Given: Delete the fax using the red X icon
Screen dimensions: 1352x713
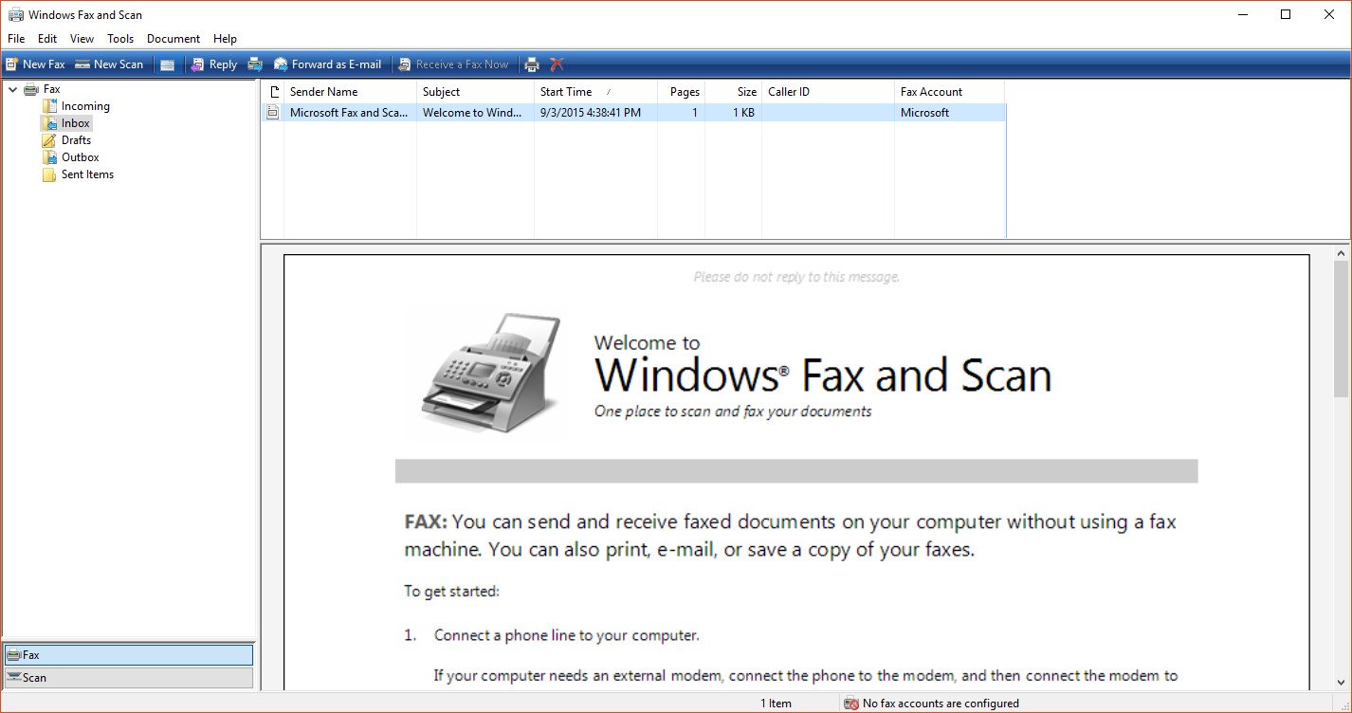Looking at the screenshot, I should click(x=557, y=64).
